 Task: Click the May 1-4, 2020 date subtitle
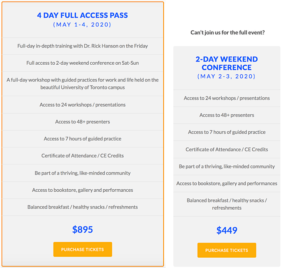click(x=82, y=25)
